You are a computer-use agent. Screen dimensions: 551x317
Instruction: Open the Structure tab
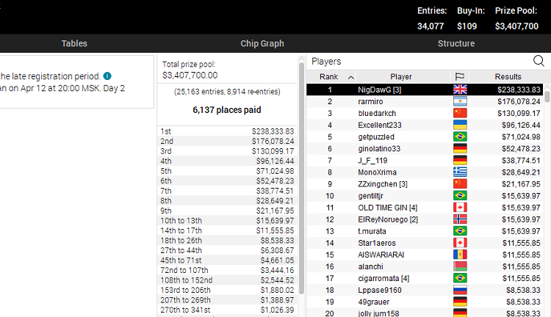tap(456, 43)
